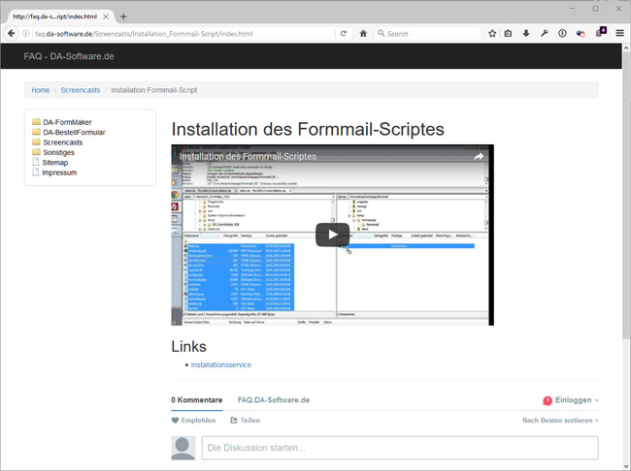The image size is (631, 471).
Task: Click the red Disqus notification badge
Action: coord(548,400)
